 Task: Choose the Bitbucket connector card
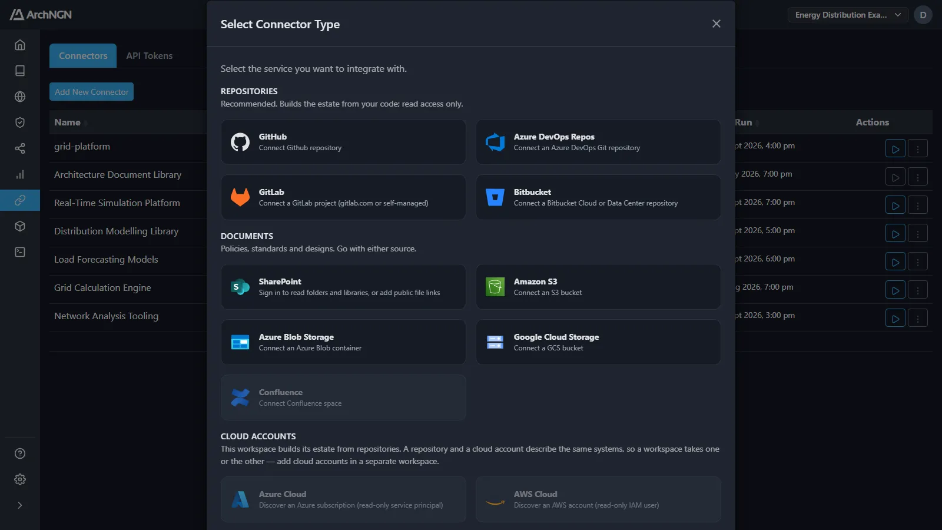pyautogui.click(x=598, y=197)
